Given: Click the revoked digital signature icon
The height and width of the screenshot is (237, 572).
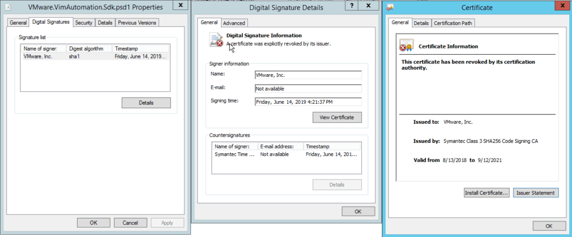Looking at the screenshot, I should click(x=216, y=39).
